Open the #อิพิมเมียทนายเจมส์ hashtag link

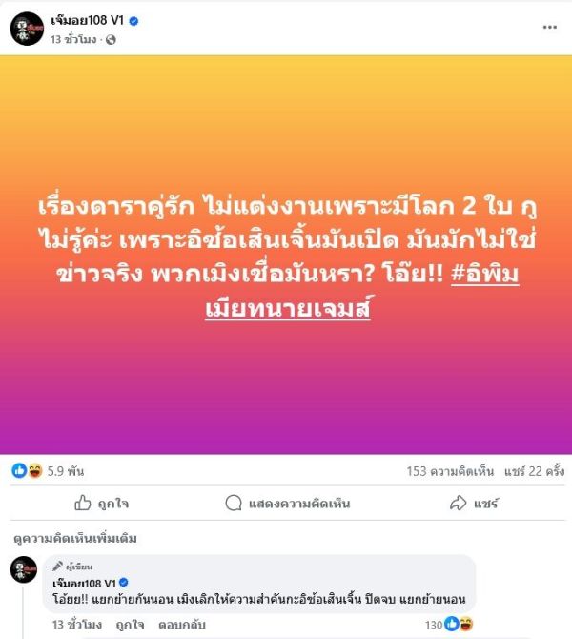point(361,291)
